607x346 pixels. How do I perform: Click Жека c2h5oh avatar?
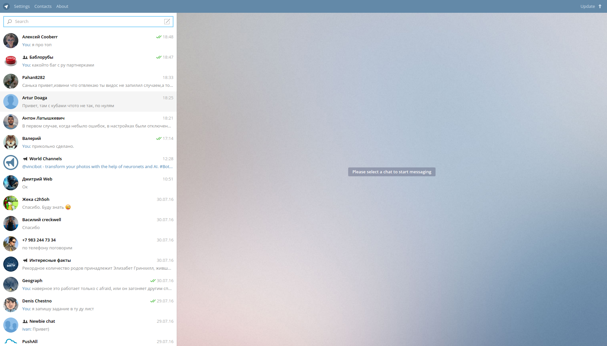click(11, 203)
